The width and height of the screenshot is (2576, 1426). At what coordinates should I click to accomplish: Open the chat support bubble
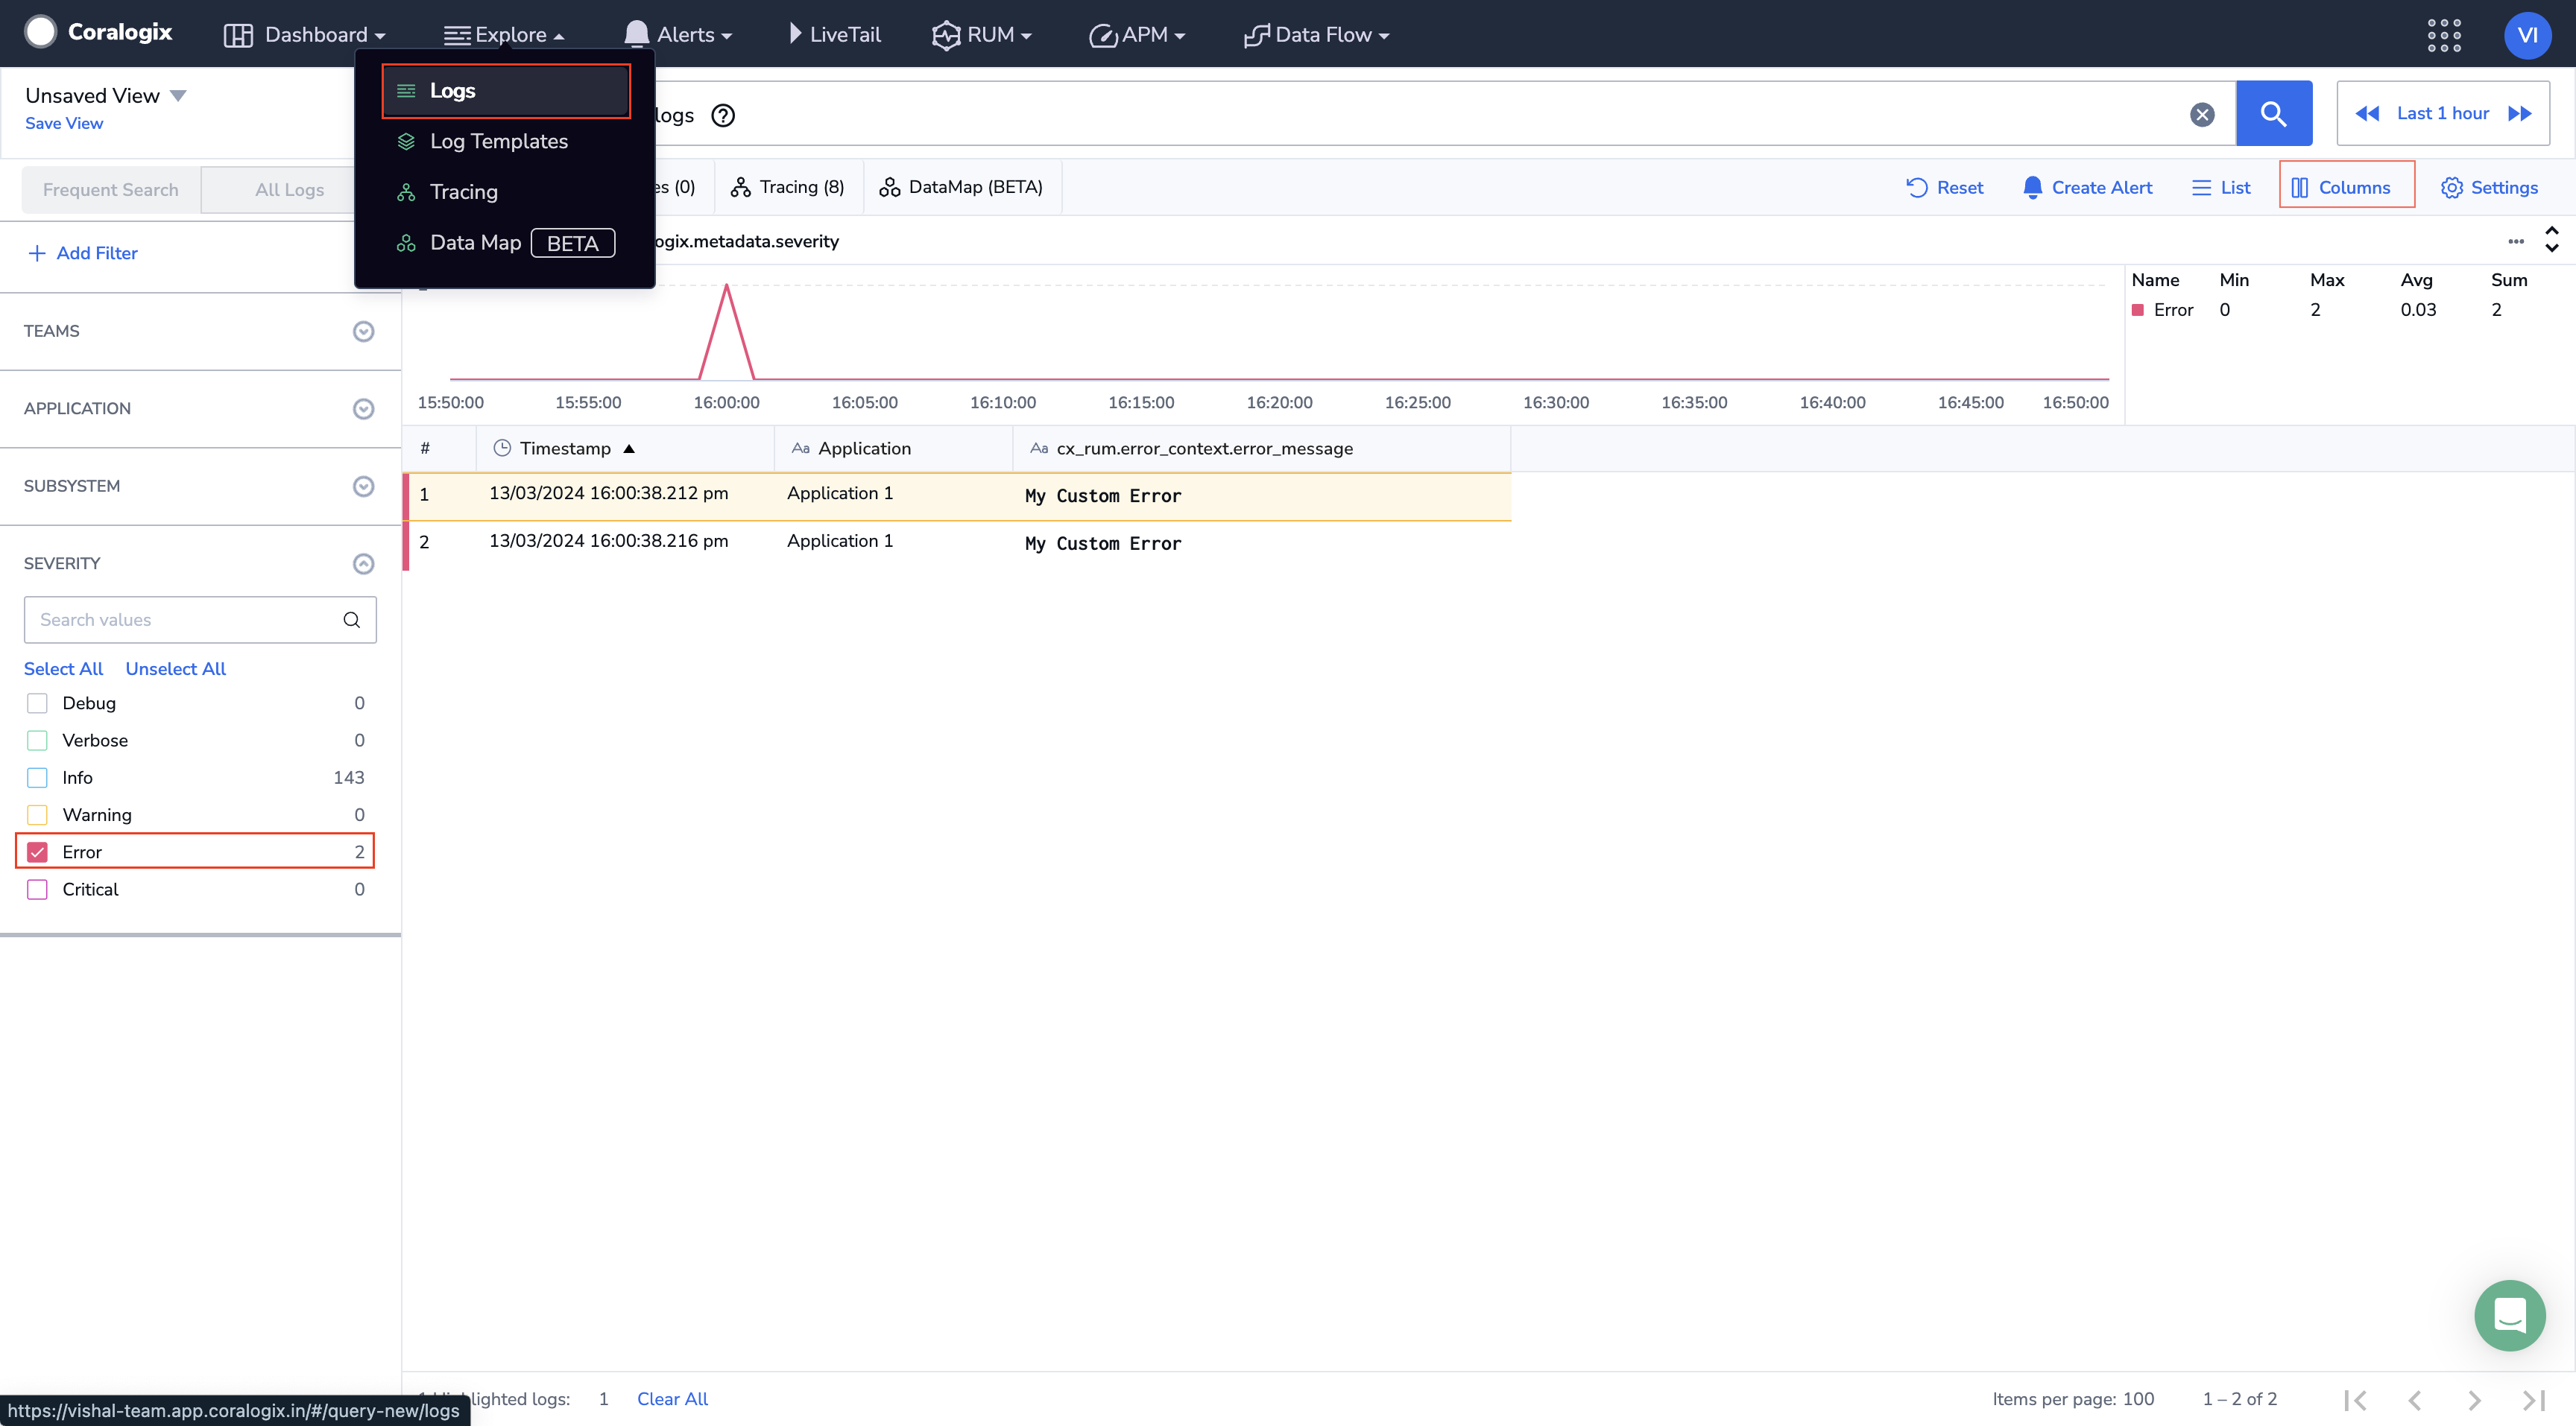(x=2509, y=1314)
